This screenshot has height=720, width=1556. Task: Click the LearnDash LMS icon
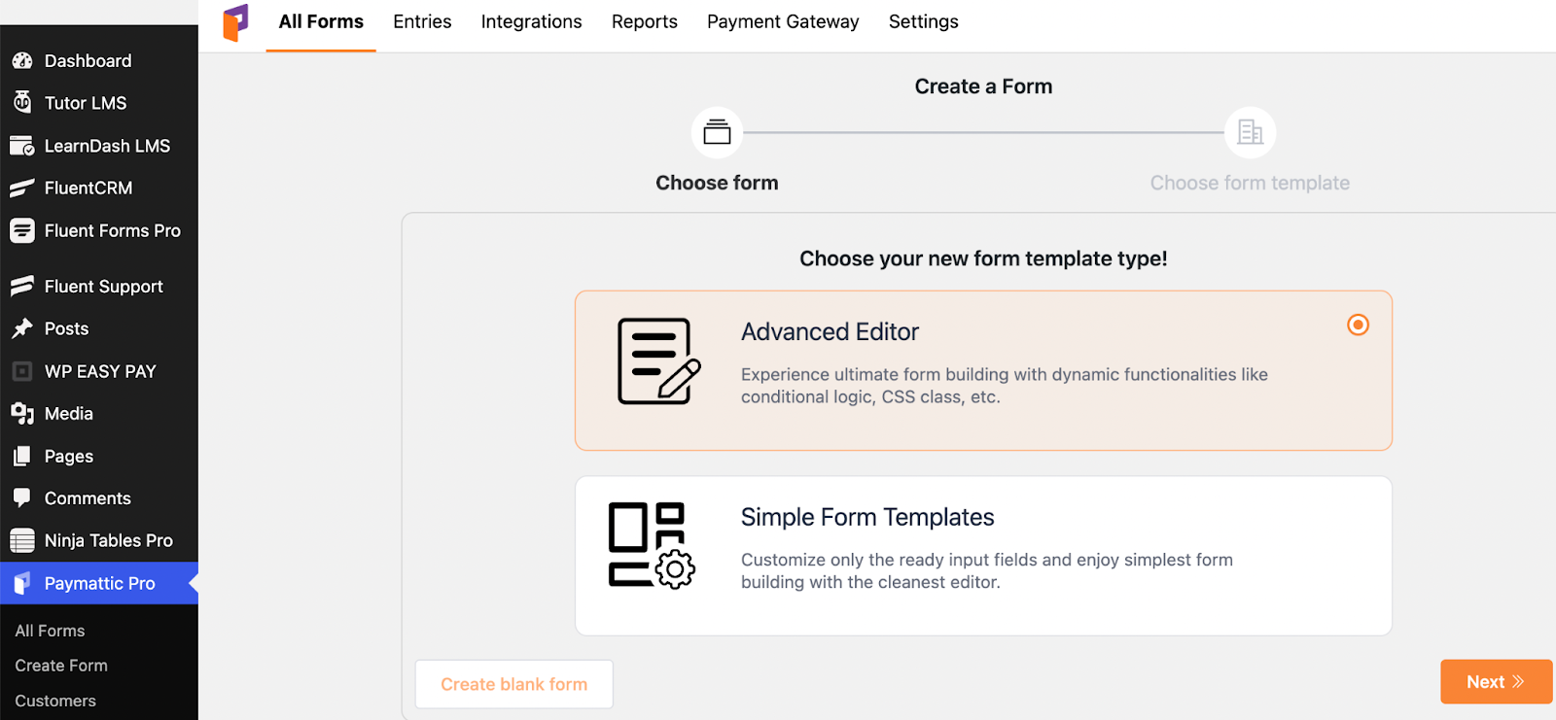[21, 146]
